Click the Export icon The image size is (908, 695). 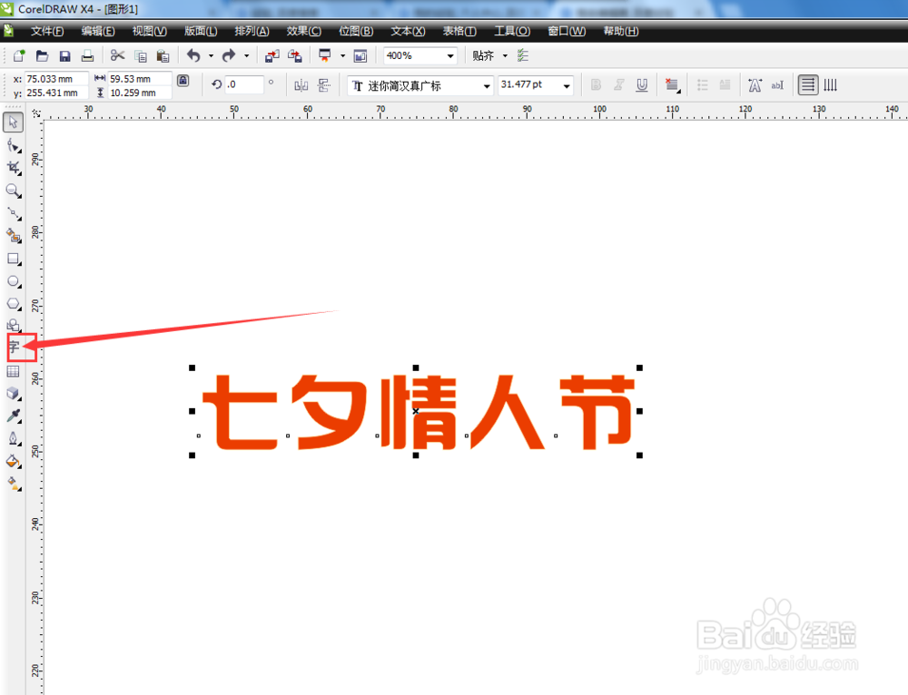tap(295, 55)
